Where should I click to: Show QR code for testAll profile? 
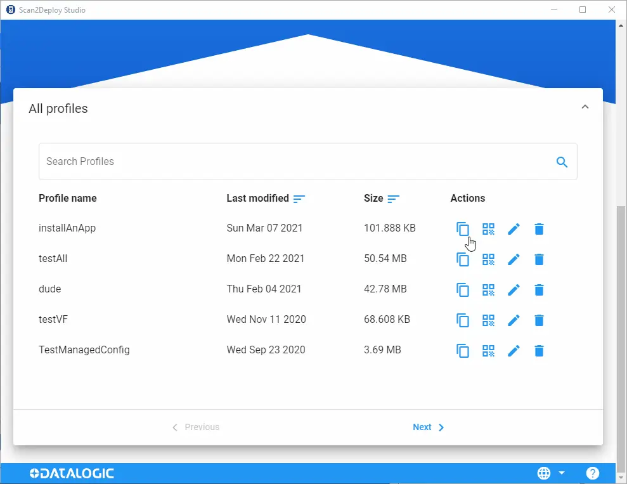pyautogui.click(x=488, y=259)
